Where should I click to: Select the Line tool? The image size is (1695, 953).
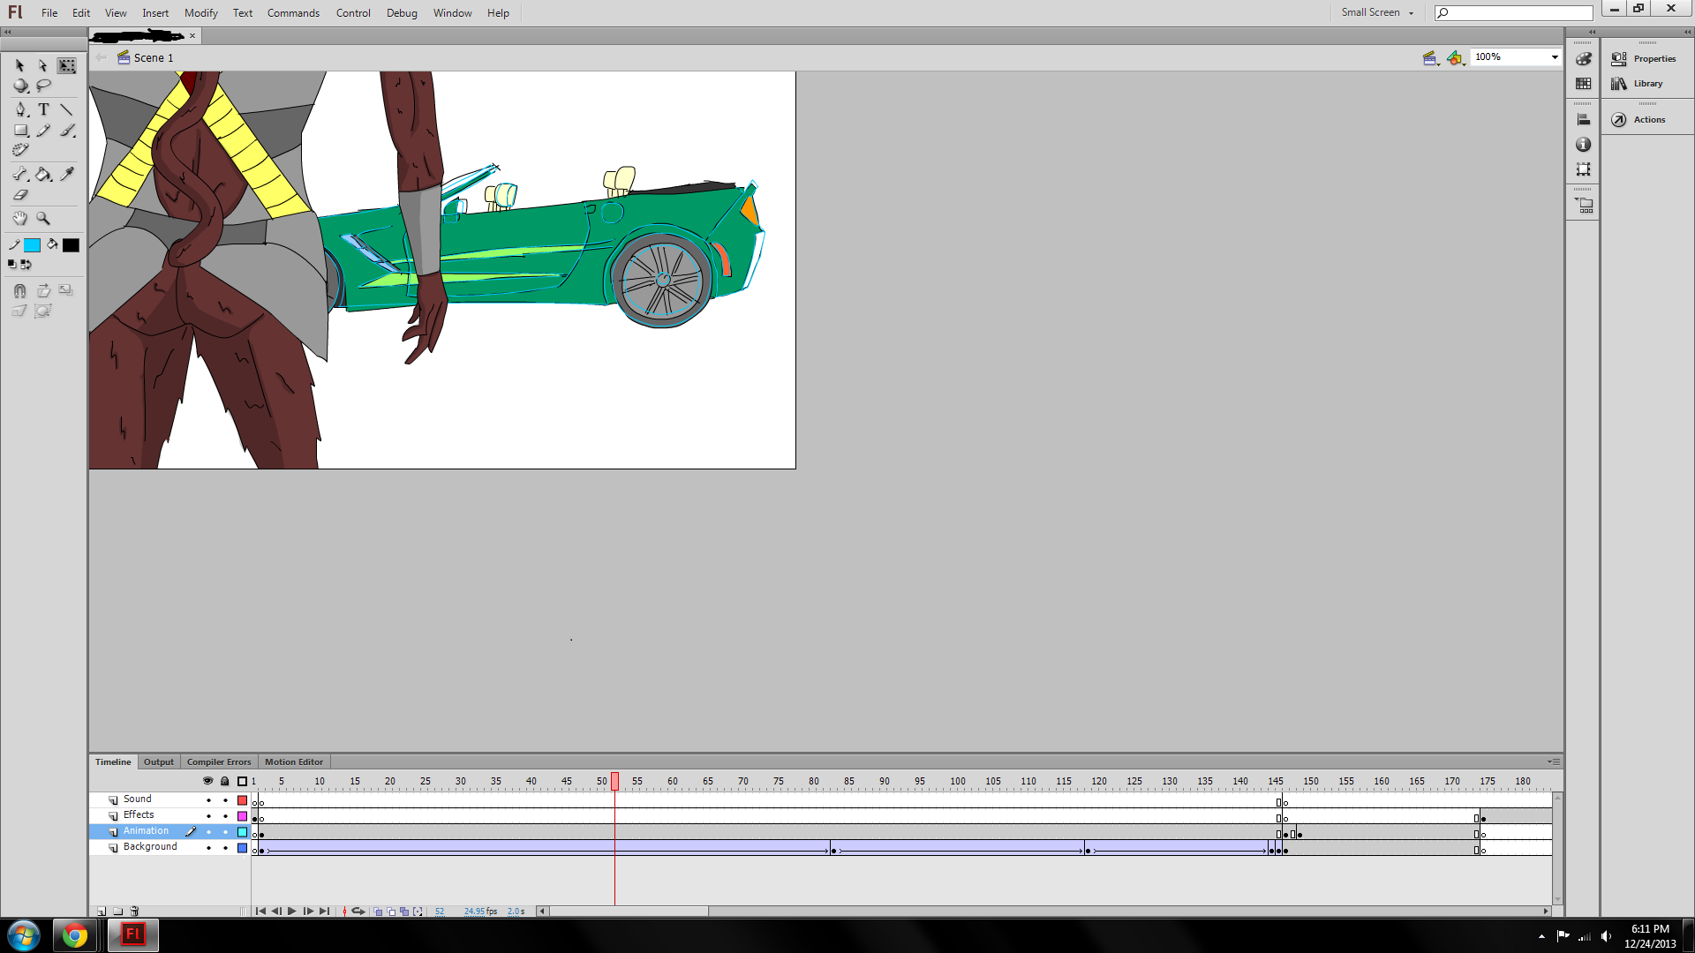click(67, 109)
